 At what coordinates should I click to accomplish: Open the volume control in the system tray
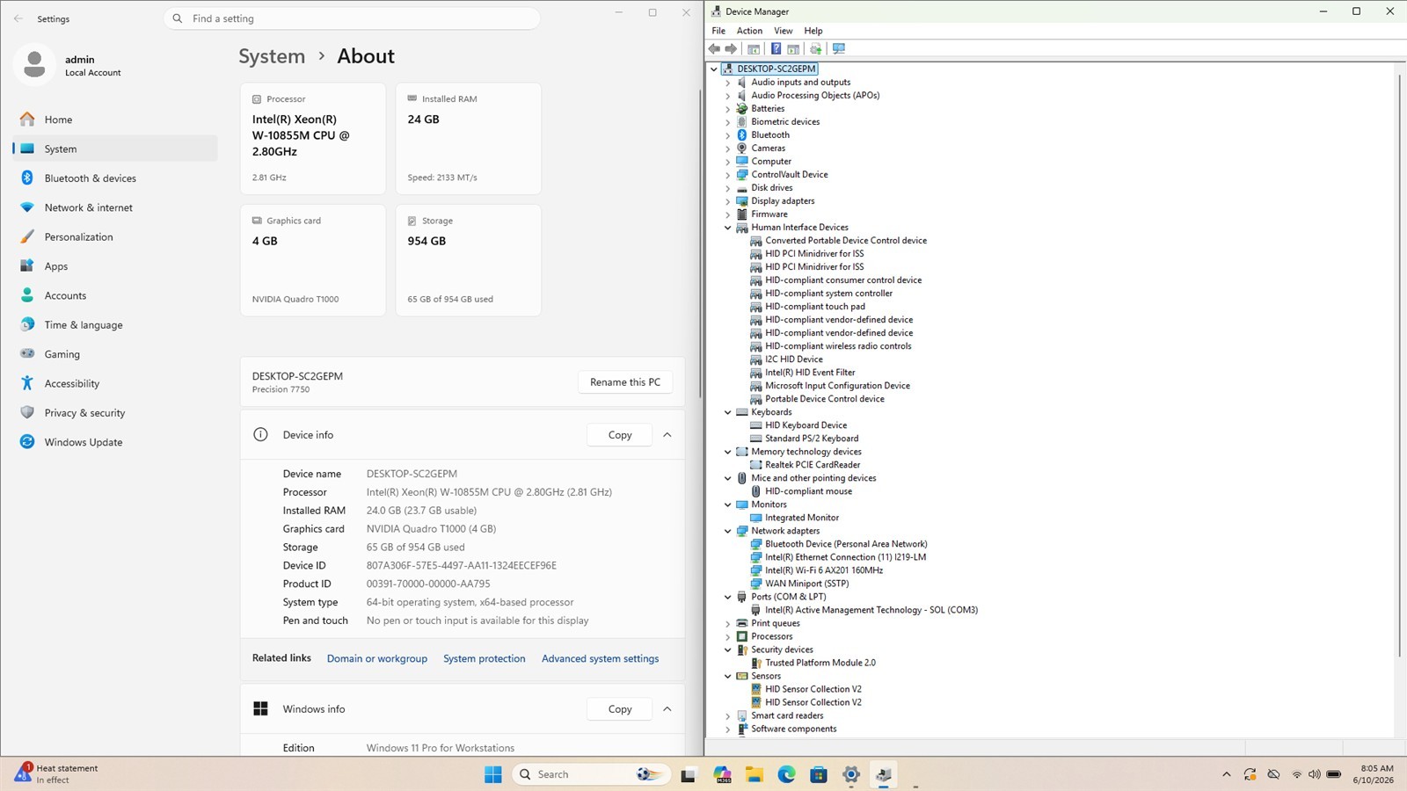tap(1315, 774)
